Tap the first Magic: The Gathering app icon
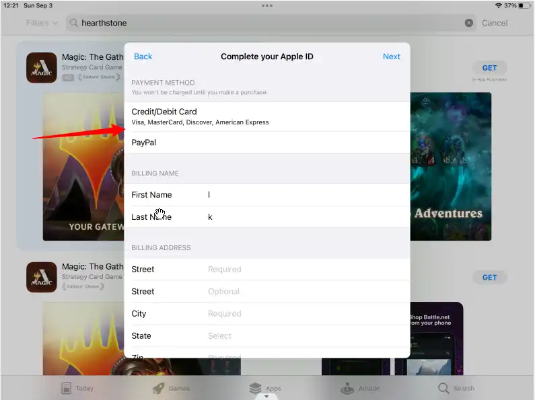 tap(42, 68)
